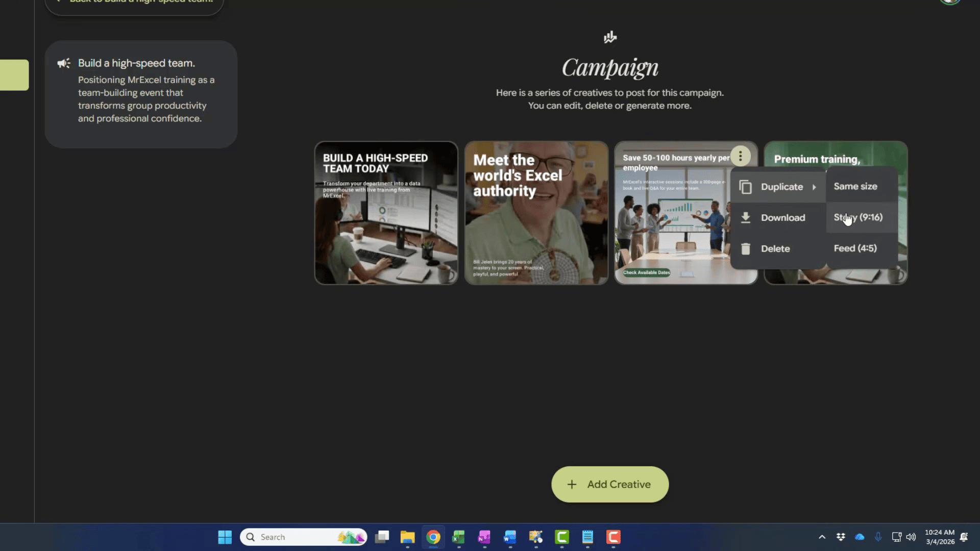
Task: Open File Explorer from the taskbar
Action: (407, 537)
